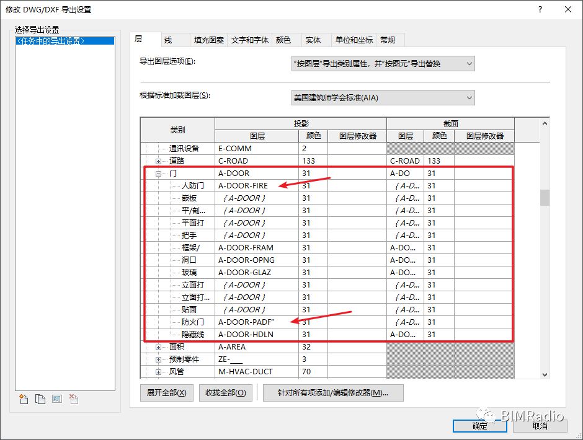Click the A-DOOR-GLAZ layer cell
Image resolution: width=583 pixels, height=440 pixels.
point(257,273)
